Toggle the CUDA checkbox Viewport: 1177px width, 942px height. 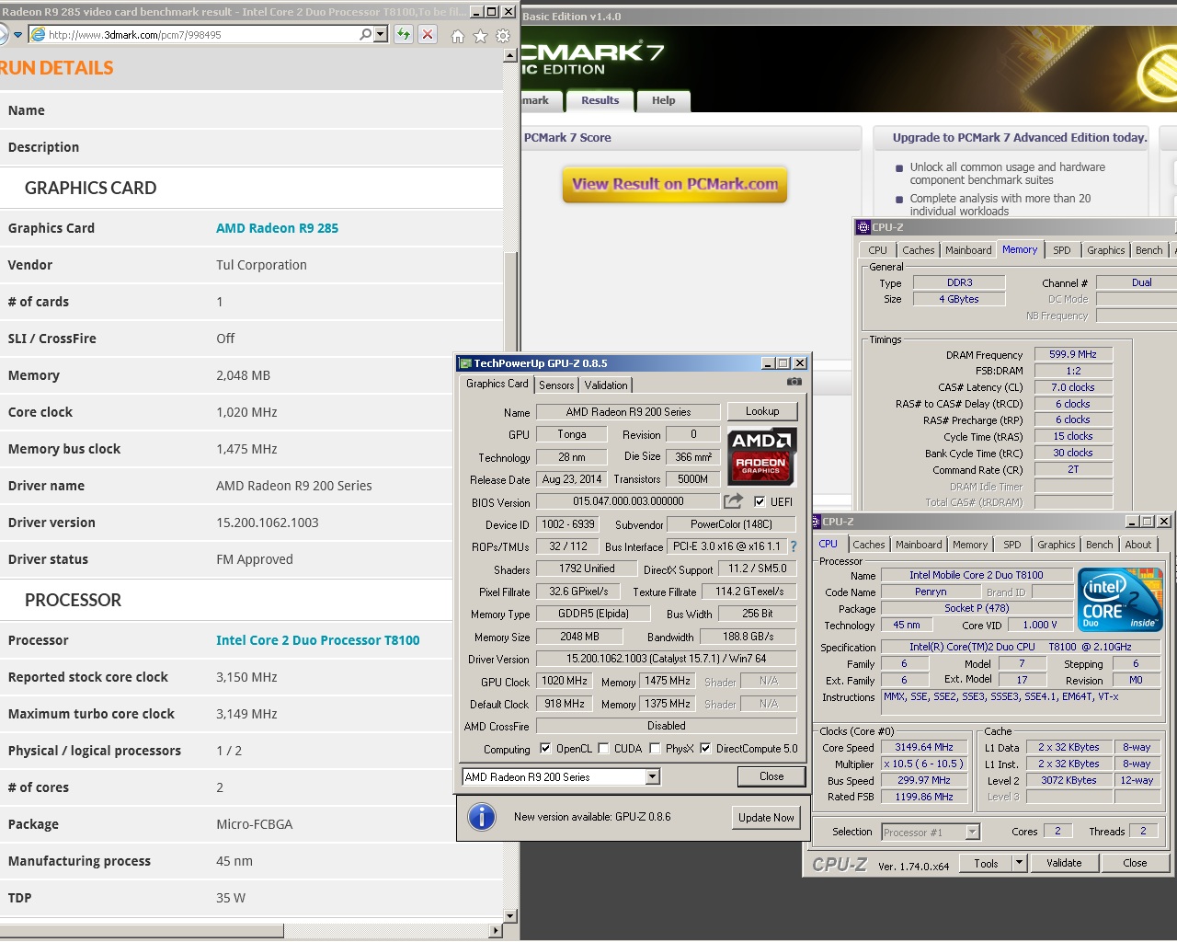coord(603,748)
